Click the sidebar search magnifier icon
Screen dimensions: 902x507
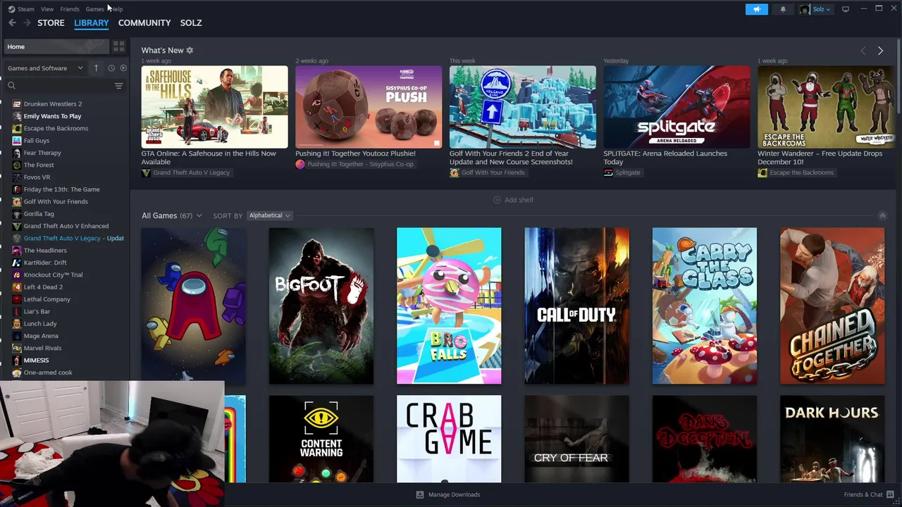(11, 85)
